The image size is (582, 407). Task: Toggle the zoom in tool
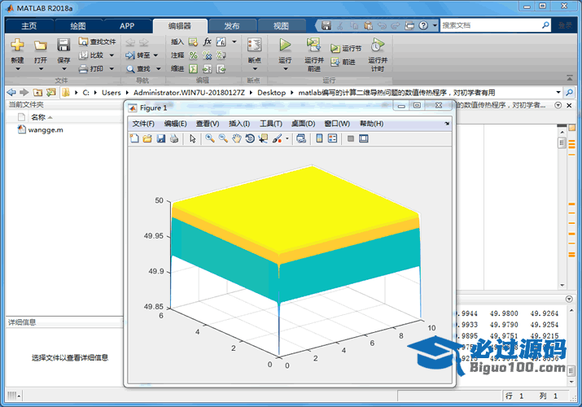pos(210,138)
